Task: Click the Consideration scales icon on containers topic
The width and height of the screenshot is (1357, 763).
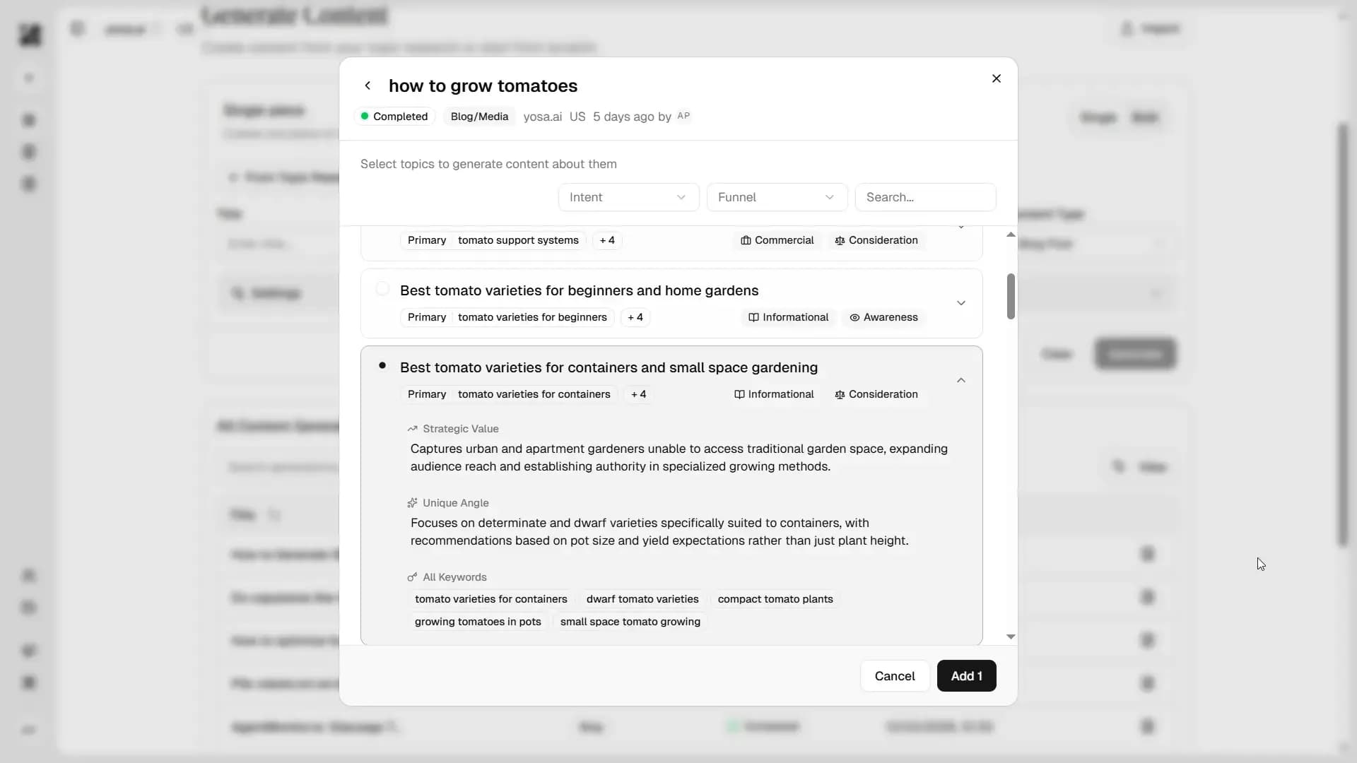Action: pyautogui.click(x=840, y=394)
